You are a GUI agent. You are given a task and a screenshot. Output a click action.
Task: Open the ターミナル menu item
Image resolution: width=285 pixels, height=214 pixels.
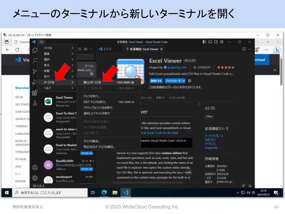coord(58,82)
